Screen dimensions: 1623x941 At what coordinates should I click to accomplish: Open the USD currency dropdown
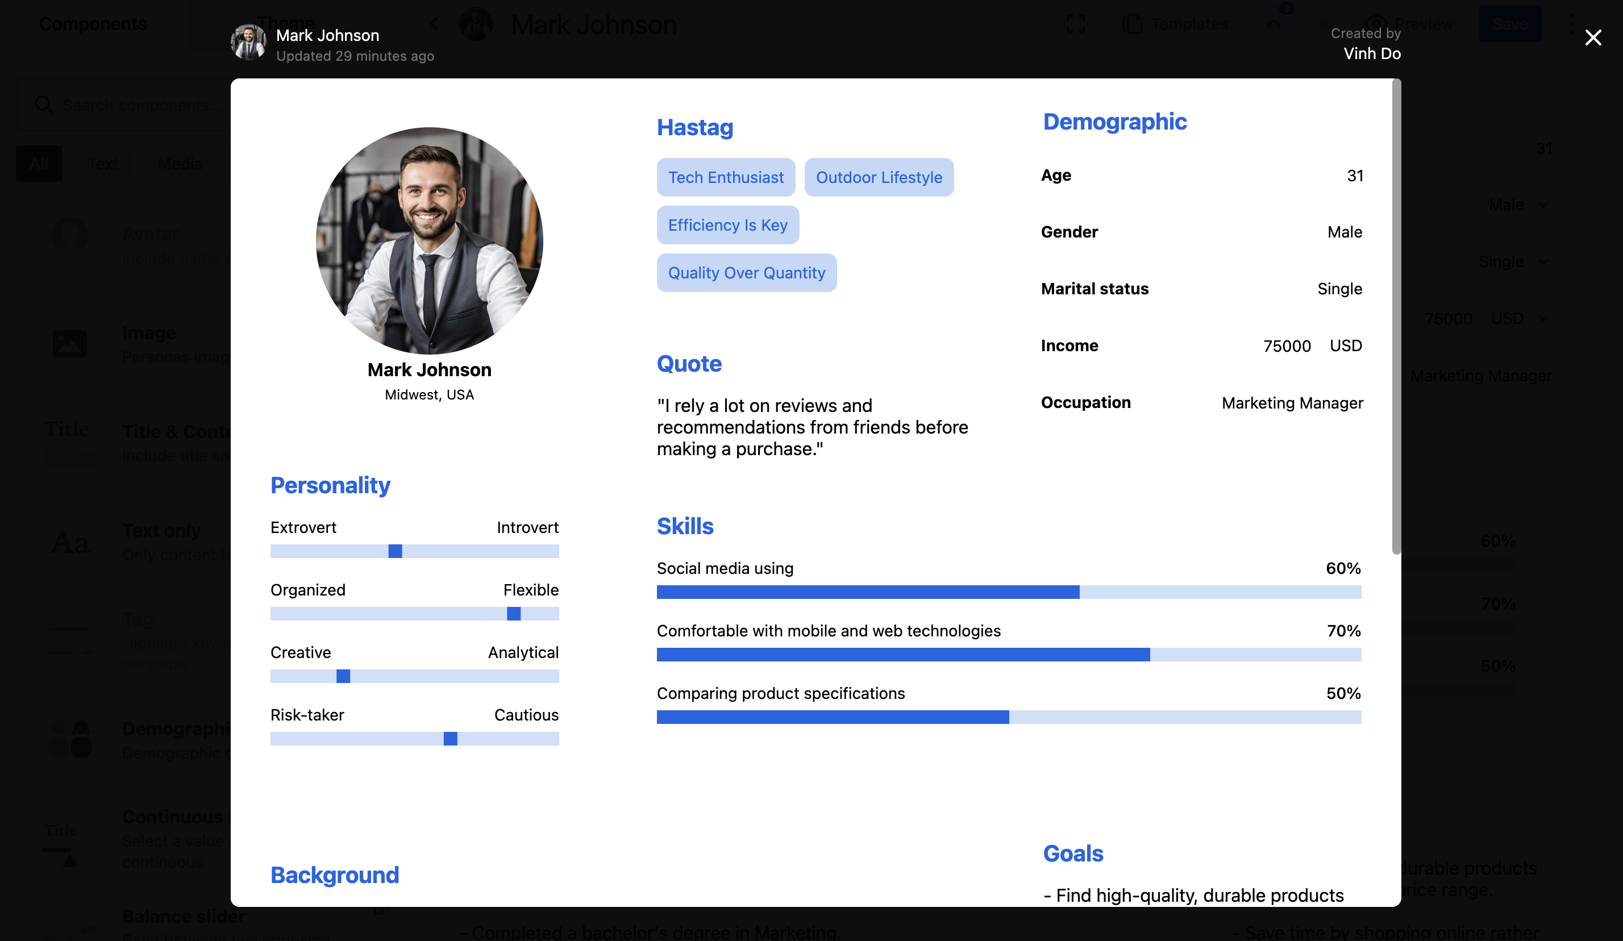1543,318
